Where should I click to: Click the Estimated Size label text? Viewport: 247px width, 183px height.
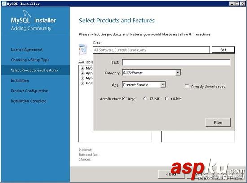pyautogui.click(x=88, y=155)
